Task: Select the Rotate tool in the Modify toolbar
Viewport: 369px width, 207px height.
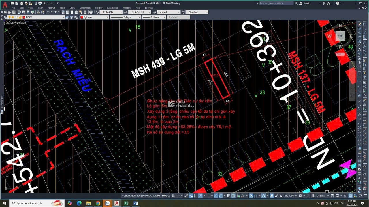Action: (x=359, y=50)
